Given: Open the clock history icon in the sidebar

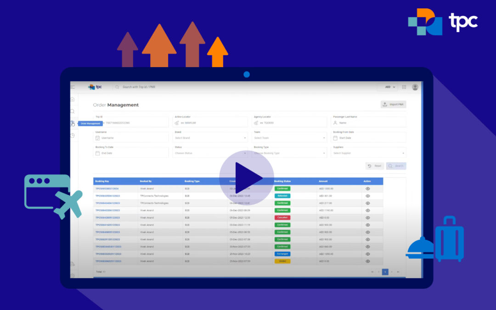Looking at the screenshot, I should pos(73,135).
